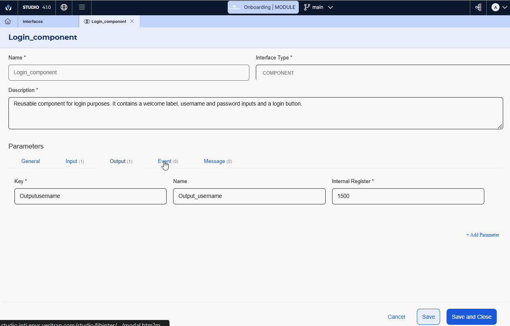Open the globe language icon
510x326 pixels.
pyautogui.click(x=64, y=7)
